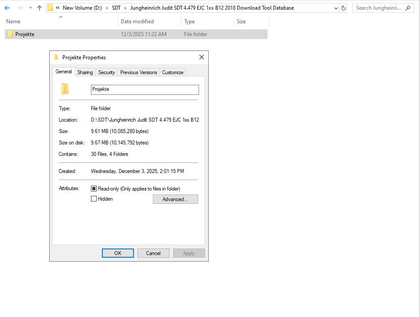Click File folder type cell in list
The width and height of the screenshot is (420, 317).
click(x=195, y=34)
